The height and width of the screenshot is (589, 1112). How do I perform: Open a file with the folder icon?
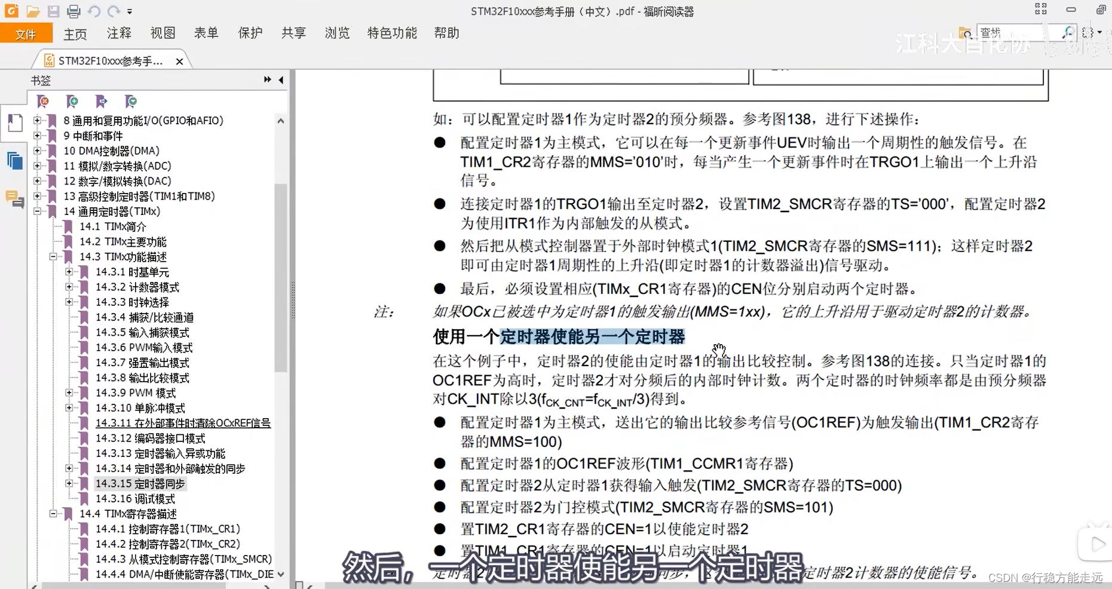33,11
